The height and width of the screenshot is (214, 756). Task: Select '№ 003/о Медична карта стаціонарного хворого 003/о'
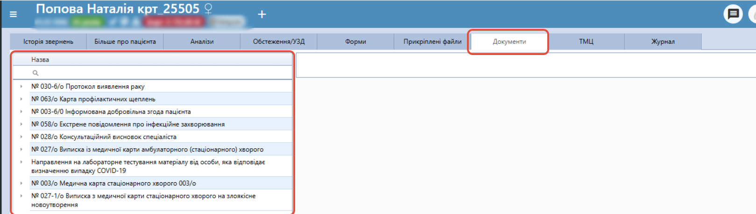pos(113,183)
